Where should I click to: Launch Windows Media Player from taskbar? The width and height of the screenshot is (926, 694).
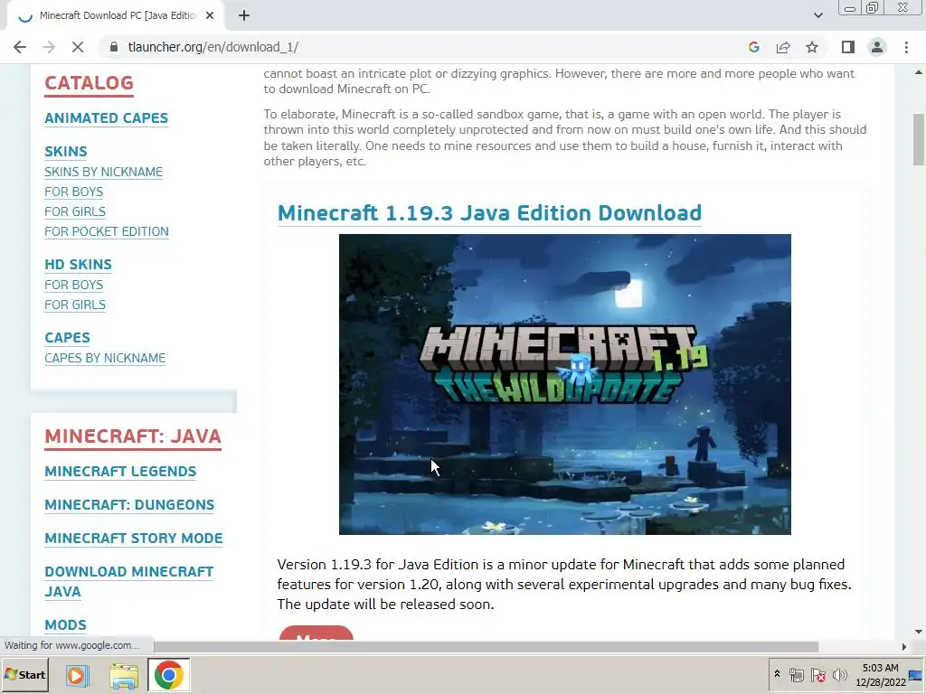(x=77, y=674)
